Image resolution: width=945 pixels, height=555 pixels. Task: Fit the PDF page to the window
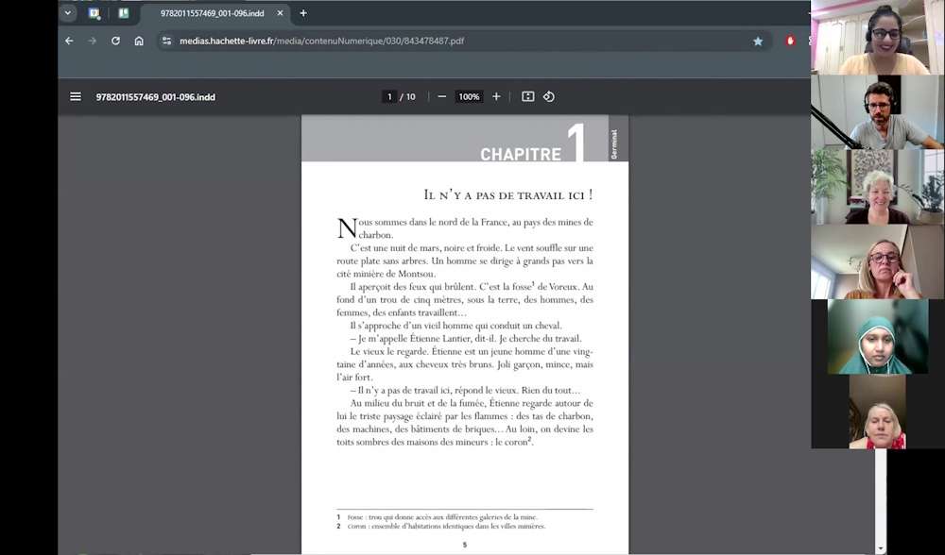pos(528,96)
